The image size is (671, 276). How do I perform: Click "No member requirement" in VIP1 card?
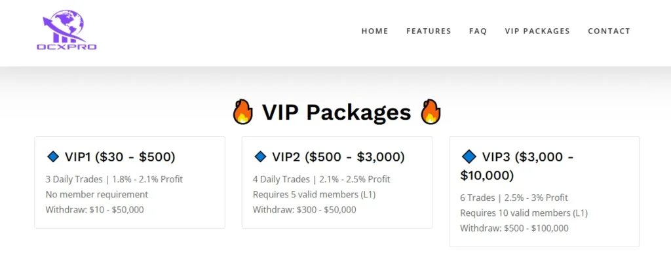coord(97,194)
